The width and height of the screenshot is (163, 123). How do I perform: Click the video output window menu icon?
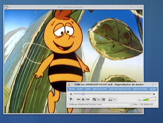click(6, 7)
